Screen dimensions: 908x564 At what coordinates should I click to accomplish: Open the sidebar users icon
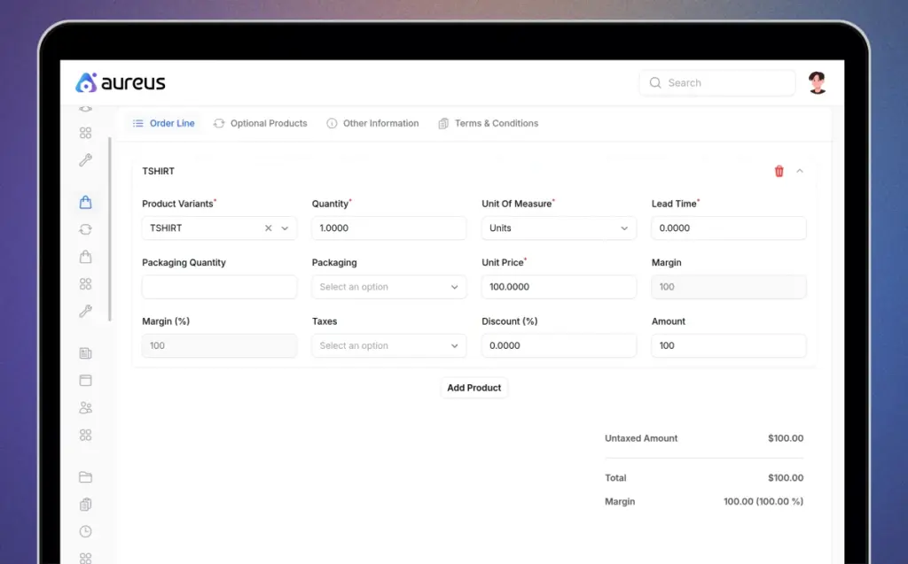tap(86, 407)
